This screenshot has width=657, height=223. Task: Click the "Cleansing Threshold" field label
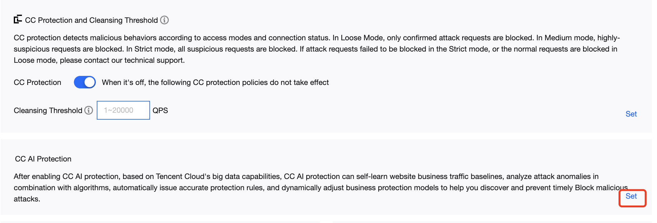tap(48, 111)
